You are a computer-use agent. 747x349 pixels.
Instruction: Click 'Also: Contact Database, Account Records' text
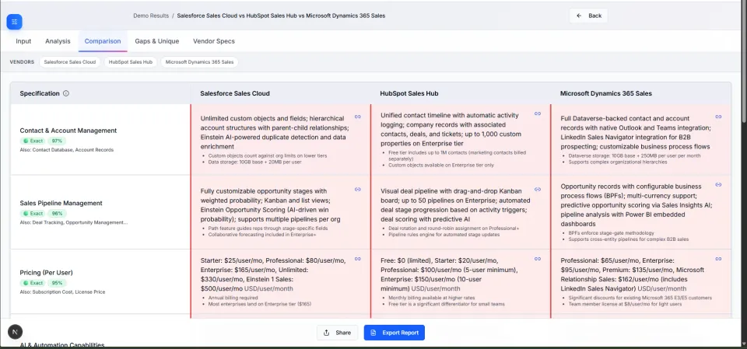click(67, 149)
